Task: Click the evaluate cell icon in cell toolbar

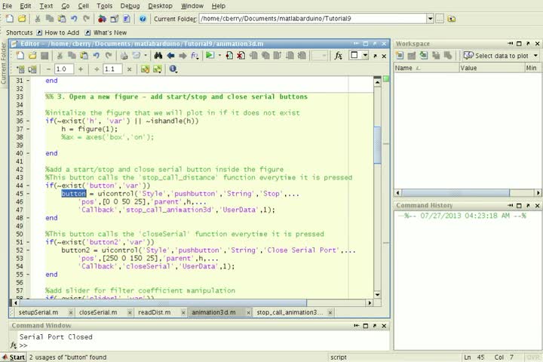Action: (20, 69)
